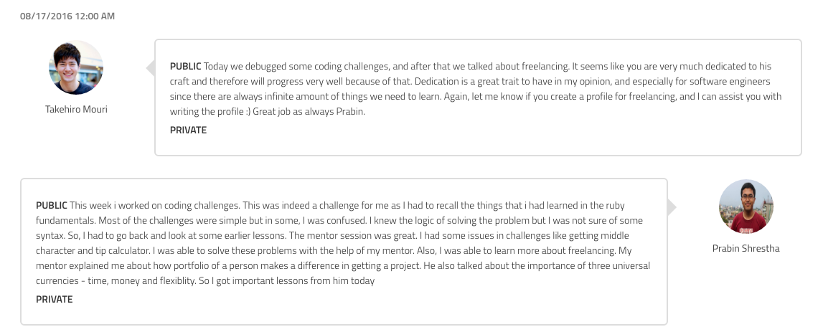The height and width of the screenshot is (332, 823).
Task: Click the PUBLIC label in Takehiro's message
Action: pos(185,66)
